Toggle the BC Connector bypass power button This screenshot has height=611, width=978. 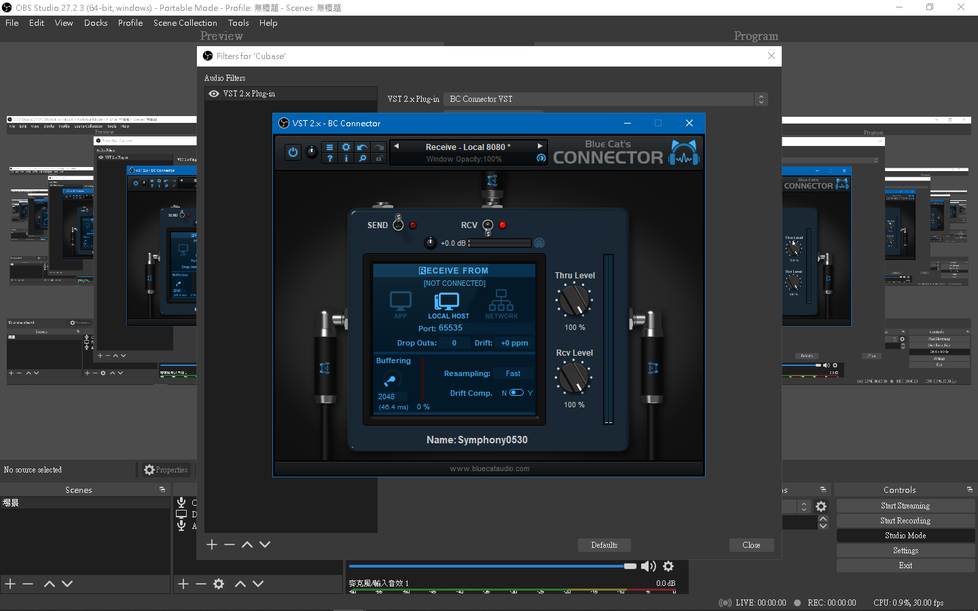(293, 152)
